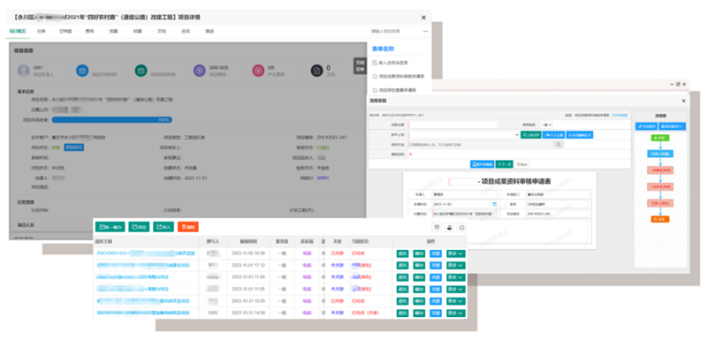Tick the 项目成果资料审核申请表 checkbox

375,77
